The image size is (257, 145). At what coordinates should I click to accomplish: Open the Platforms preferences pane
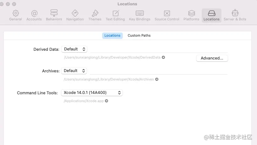[x=191, y=16]
